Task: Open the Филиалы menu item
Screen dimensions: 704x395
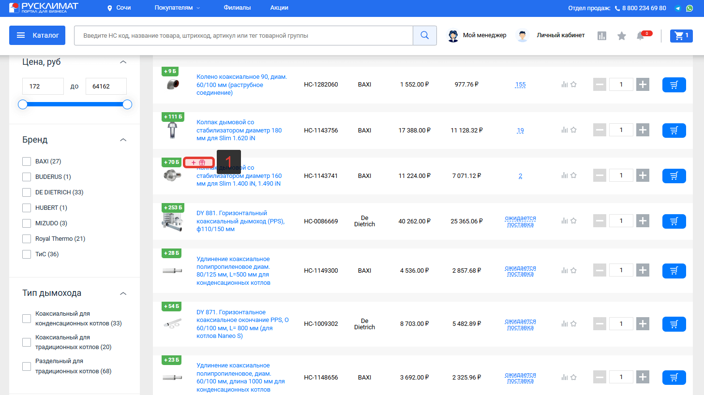Action: [237, 8]
